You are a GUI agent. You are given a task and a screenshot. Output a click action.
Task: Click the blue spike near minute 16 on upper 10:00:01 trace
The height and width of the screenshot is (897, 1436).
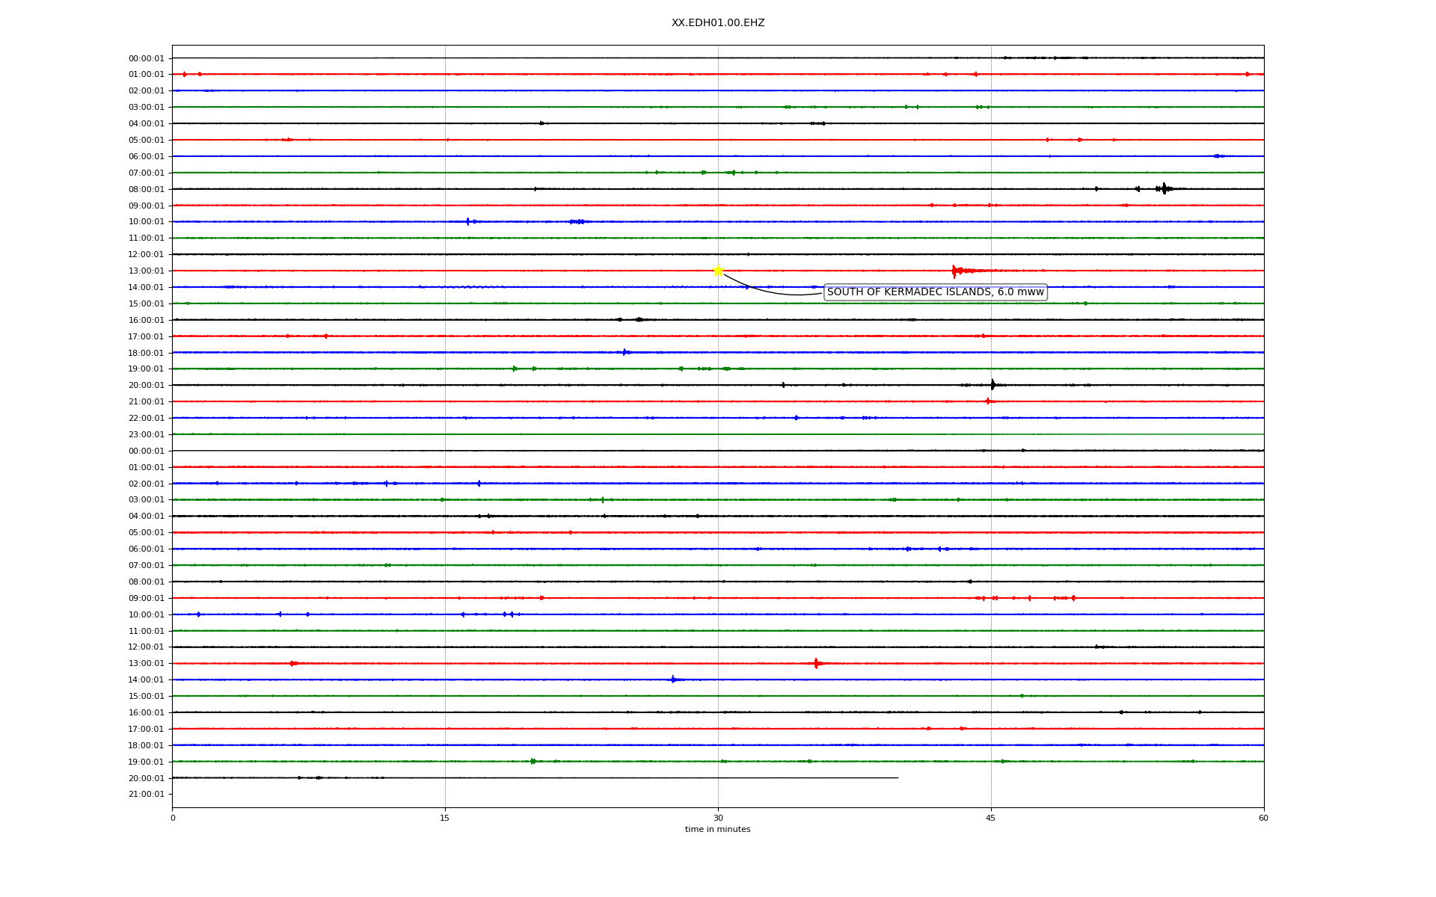tap(467, 221)
